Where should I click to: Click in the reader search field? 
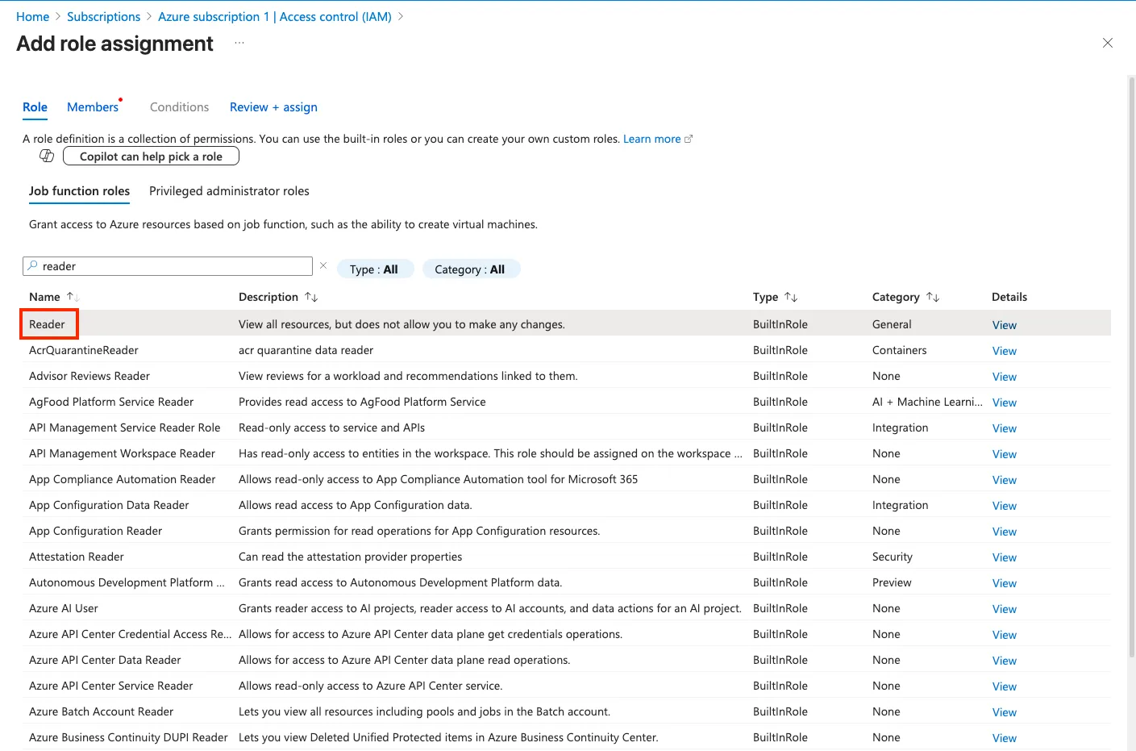pos(173,266)
